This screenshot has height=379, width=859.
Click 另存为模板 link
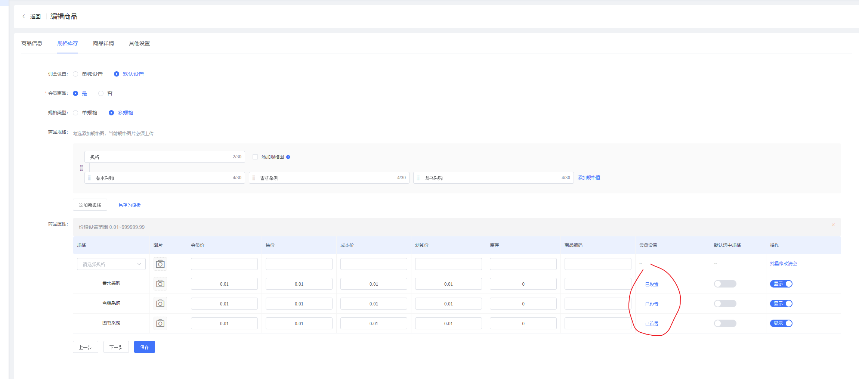click(130, 205)
